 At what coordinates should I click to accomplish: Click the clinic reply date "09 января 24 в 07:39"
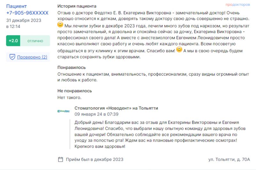(97, 114)
